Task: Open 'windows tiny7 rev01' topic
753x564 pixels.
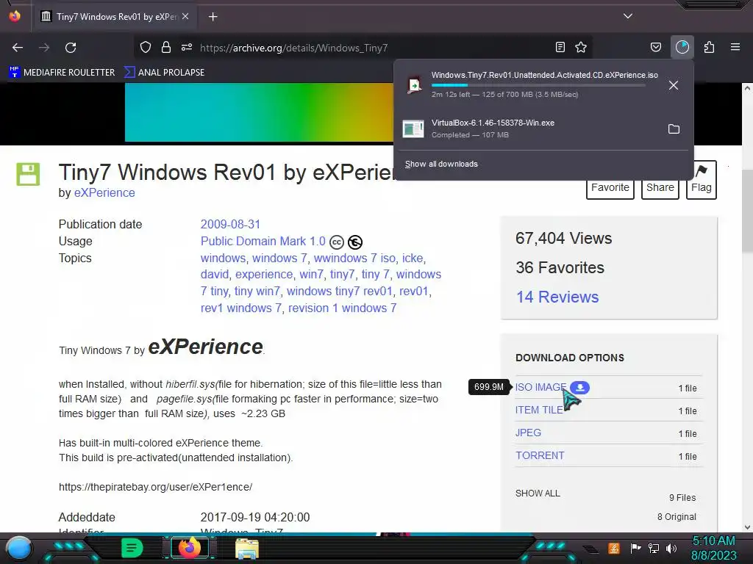Action: 340,291
